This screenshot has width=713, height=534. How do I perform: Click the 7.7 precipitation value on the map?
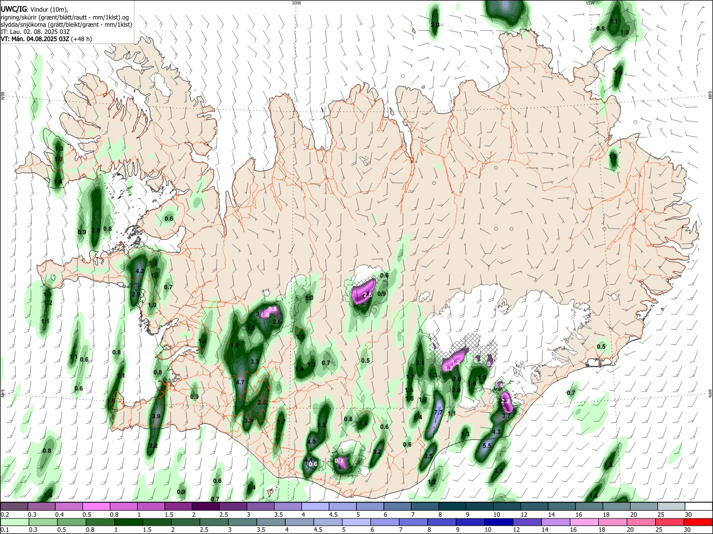[438, 413]
